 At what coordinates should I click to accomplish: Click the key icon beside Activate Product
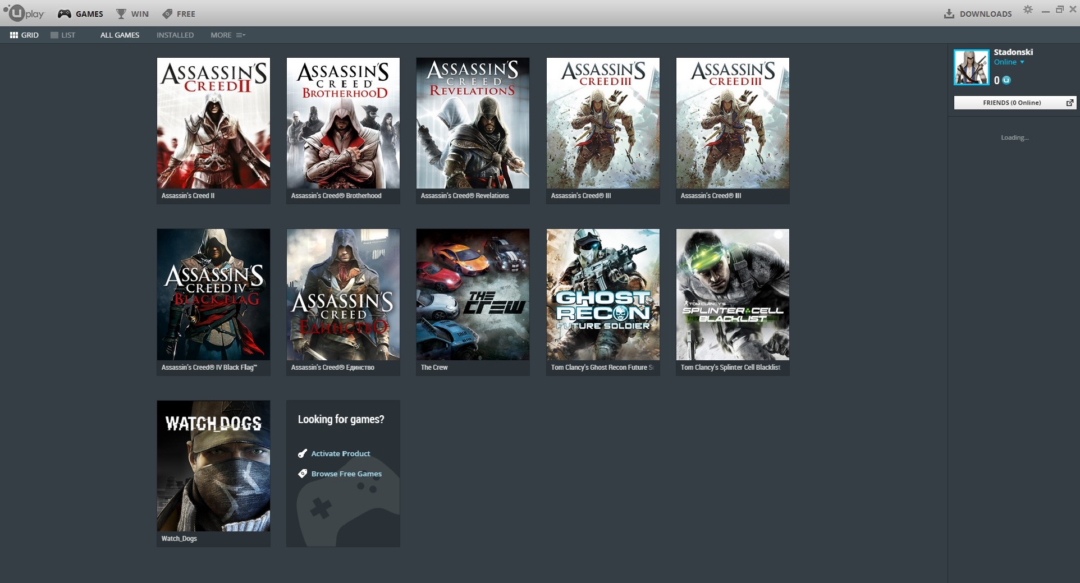point(303,453)
